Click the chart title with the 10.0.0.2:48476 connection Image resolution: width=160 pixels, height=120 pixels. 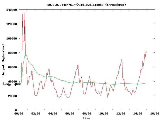86,4
